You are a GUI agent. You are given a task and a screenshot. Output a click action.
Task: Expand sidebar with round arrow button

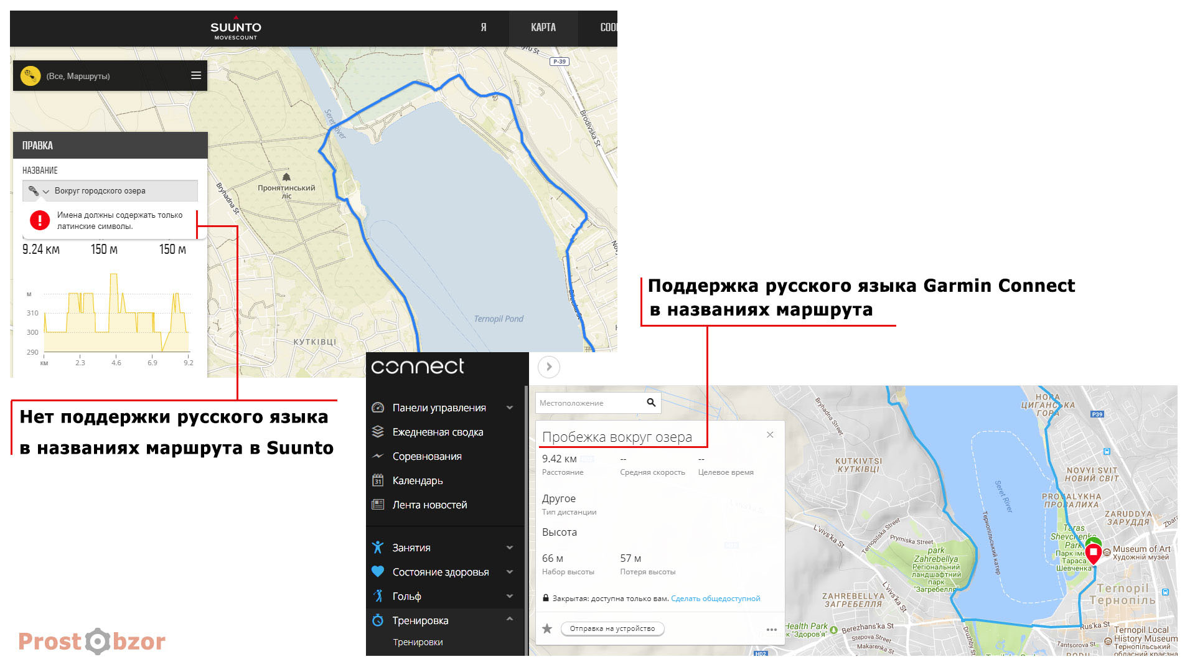tap(549, 367)
